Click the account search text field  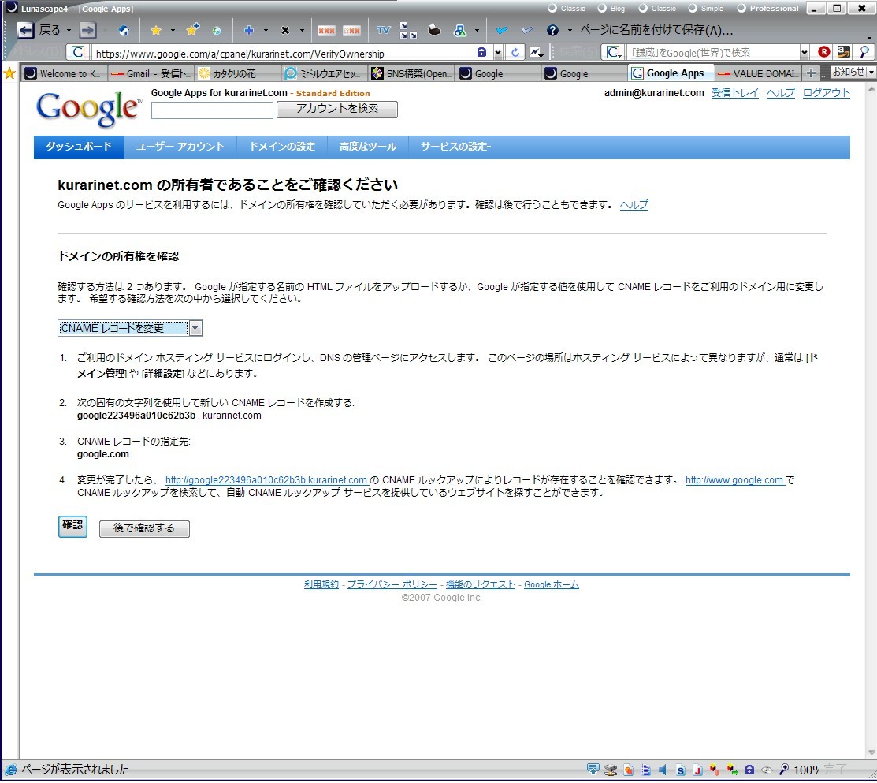[212, 110]
